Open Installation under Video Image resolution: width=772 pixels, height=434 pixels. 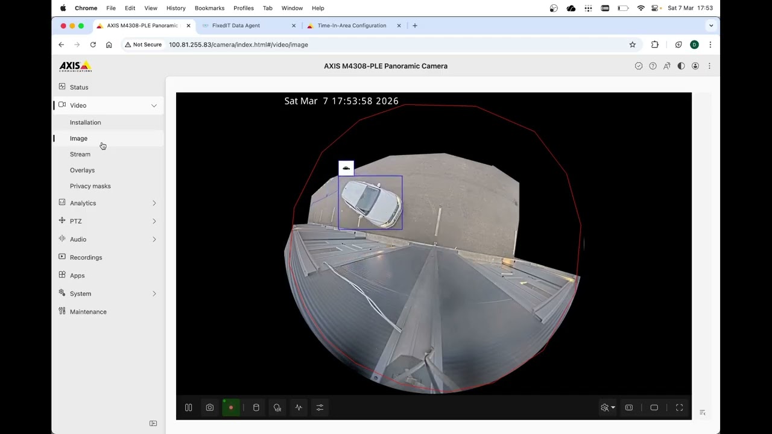85,122
